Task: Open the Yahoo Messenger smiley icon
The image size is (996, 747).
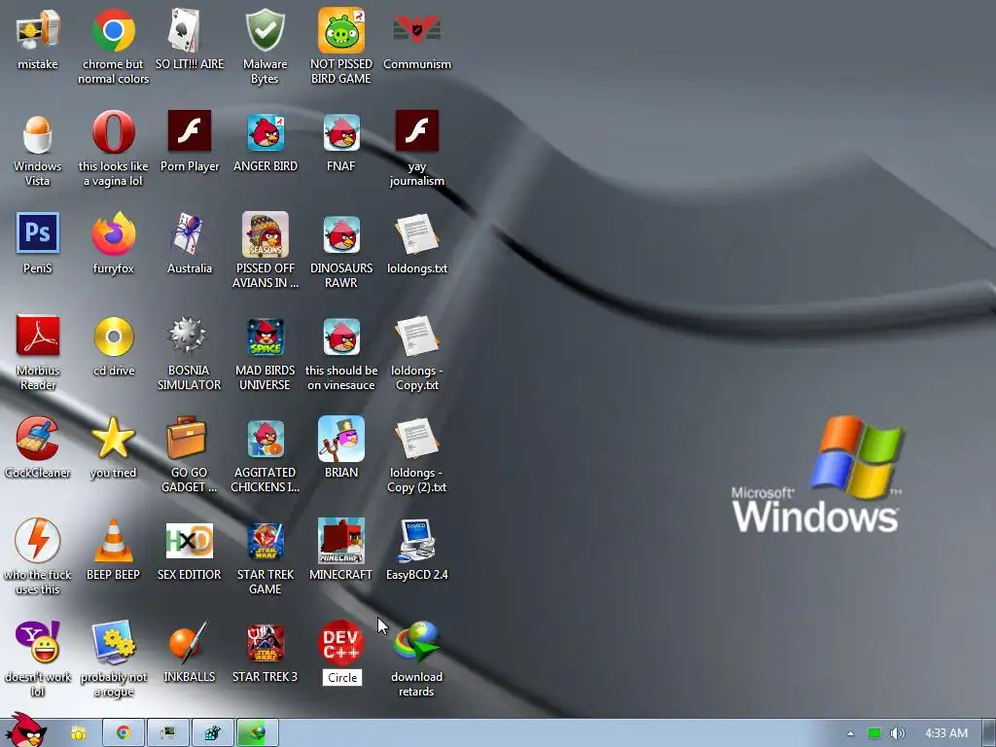Action: click(38, 643)
